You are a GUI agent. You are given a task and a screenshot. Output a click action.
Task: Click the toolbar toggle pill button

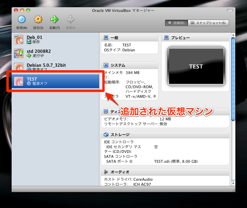tap(230, 10)
